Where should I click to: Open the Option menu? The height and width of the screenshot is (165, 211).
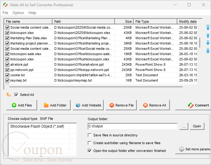click(x=18, y=13)
